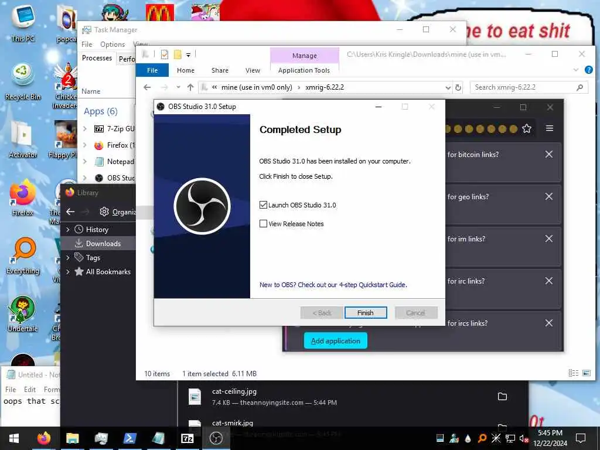Click Add application in the Firefox settings window
Image resolution: width=600 pixels, height=450 pixels.
(336, 340)
